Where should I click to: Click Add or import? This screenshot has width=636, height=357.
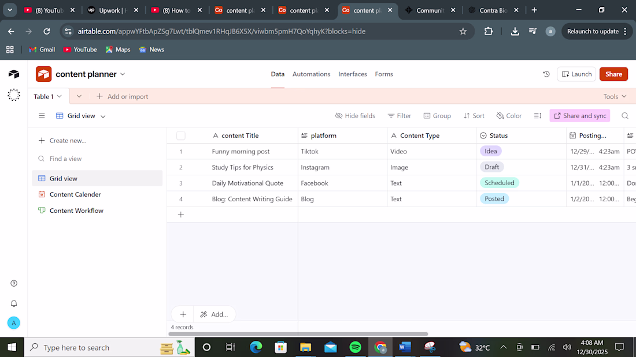pyautogui.click(x=122, y=96)
